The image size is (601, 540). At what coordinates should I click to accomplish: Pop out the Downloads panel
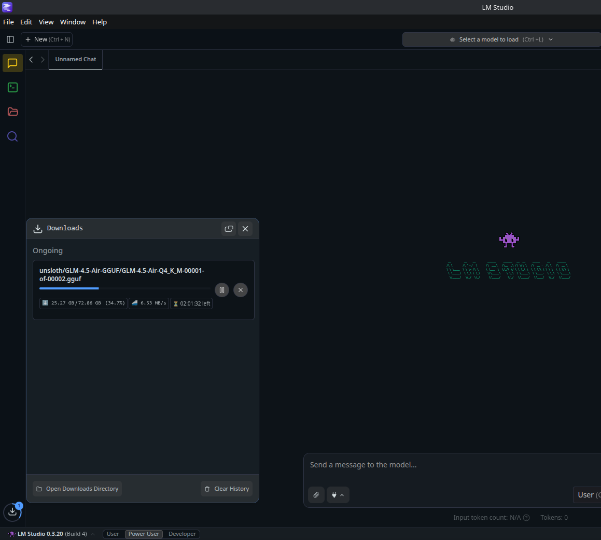(x=229, y=229)
